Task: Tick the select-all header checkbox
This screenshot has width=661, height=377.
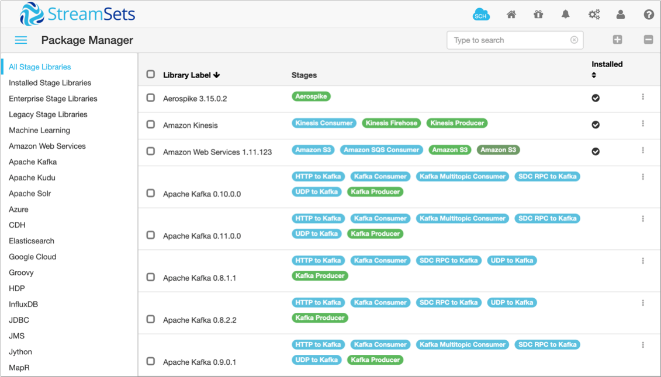Action: (151, 74)
